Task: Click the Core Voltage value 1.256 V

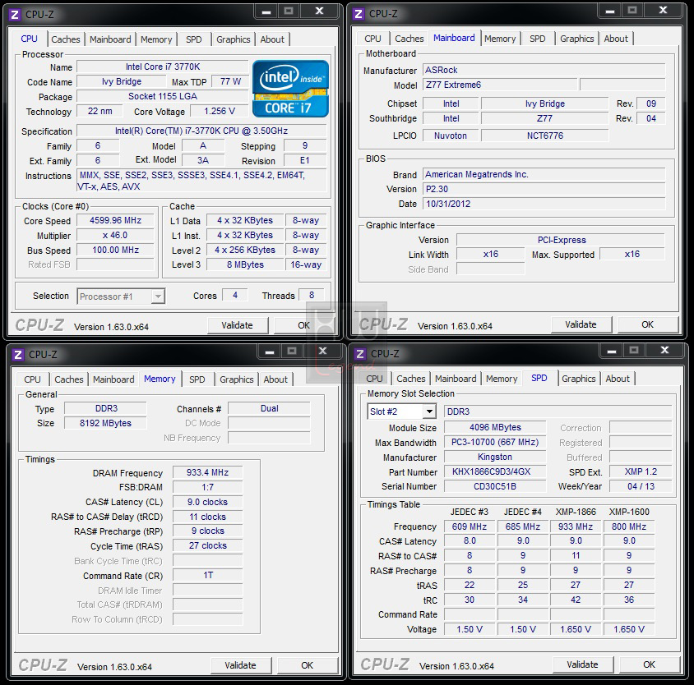Action: (x=220, y=112)
